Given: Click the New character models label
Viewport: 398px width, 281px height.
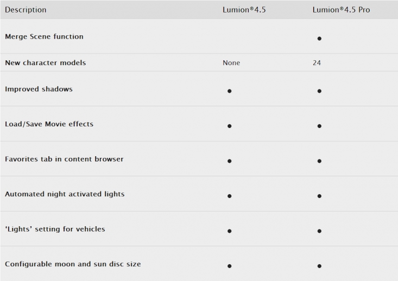Looking at the screenshot, I should click(46, 62).
